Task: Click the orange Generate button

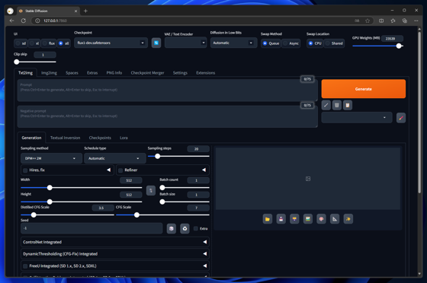Action: pyautogui.click(x=363, y=89)
